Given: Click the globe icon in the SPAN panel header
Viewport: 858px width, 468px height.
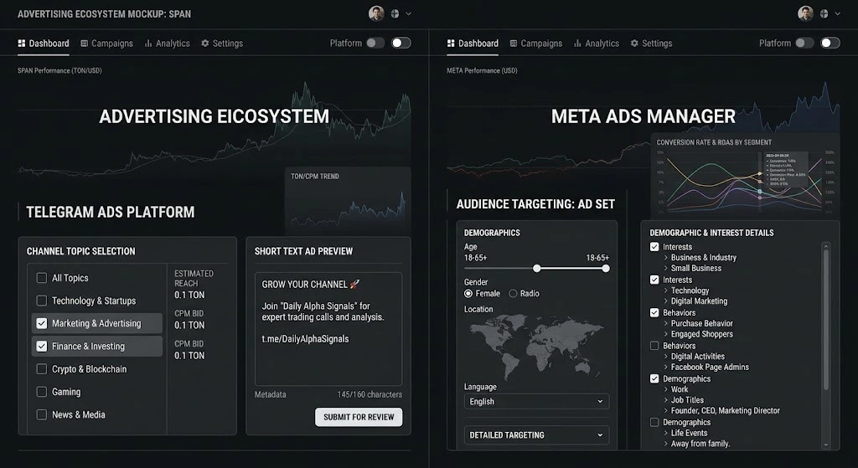Looking at the screenshot, I should click(395, 14).
